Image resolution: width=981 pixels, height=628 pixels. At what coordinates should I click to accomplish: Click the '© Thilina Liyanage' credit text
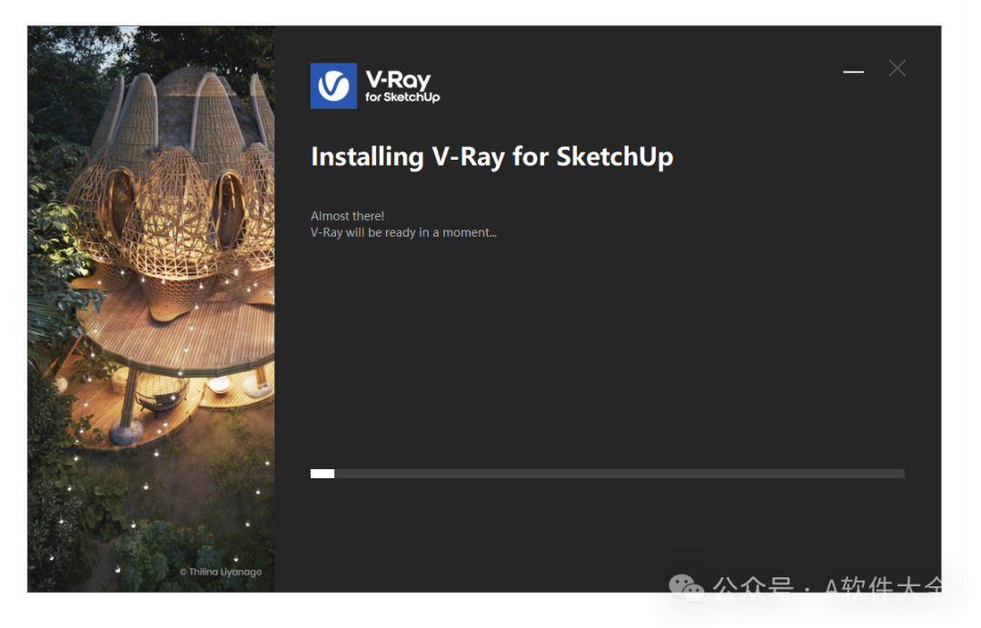click(220, 572)
